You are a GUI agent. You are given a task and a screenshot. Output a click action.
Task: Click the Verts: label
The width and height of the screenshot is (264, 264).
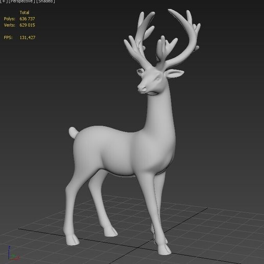(10, 25)
